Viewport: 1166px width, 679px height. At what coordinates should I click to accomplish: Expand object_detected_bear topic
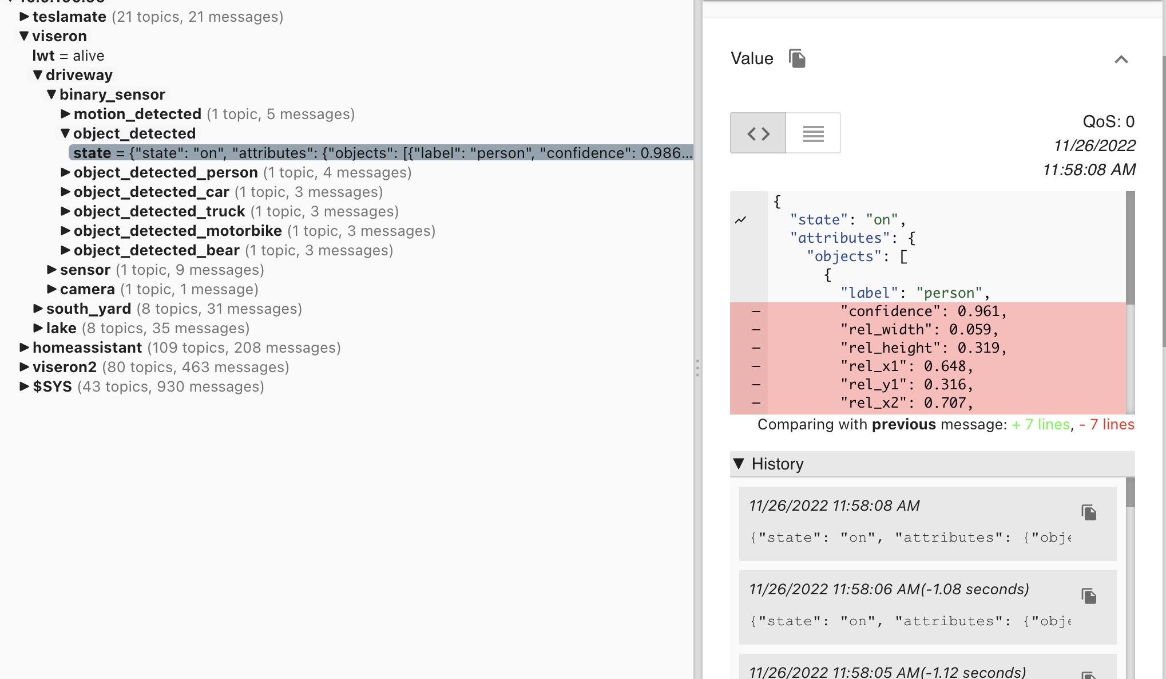click(x=65, y=250)
